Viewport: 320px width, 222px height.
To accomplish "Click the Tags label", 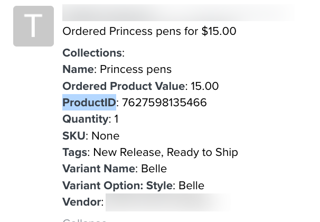I will pyautogui.click(x=74, y=152).
